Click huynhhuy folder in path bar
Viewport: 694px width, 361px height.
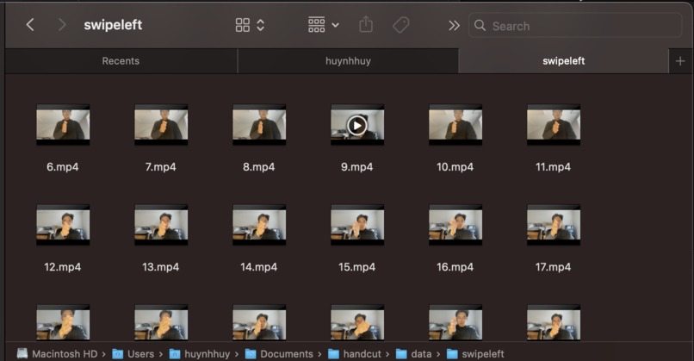[x=200, y=354]
